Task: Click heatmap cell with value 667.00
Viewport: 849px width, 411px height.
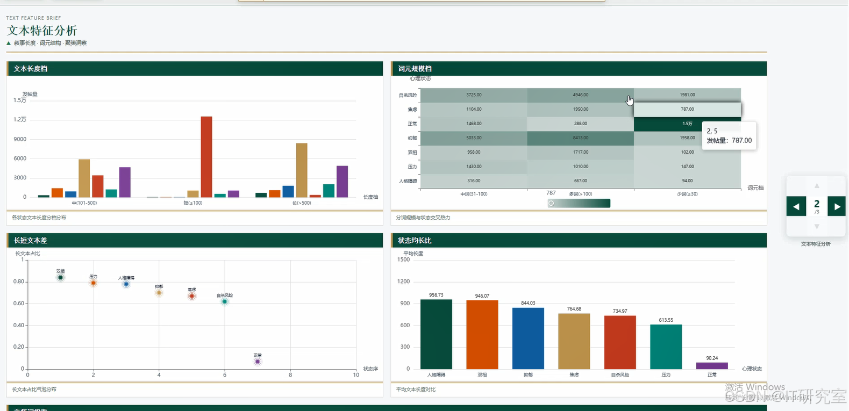Action: (x=580, y=181)
